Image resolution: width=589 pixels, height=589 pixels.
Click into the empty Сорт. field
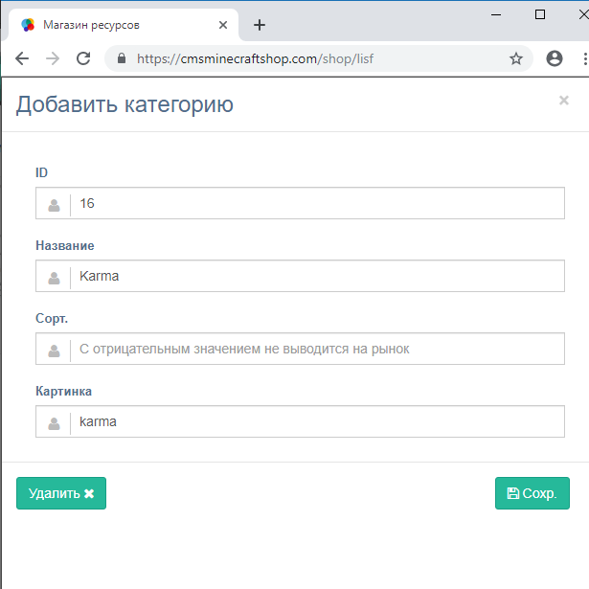click(316, 350)
